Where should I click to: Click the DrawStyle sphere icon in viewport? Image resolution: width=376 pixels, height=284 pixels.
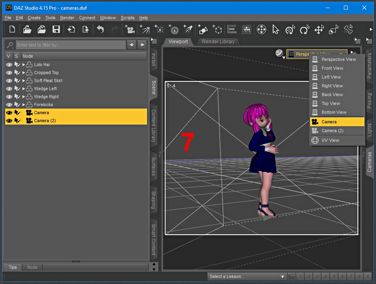tap(279, 53)
